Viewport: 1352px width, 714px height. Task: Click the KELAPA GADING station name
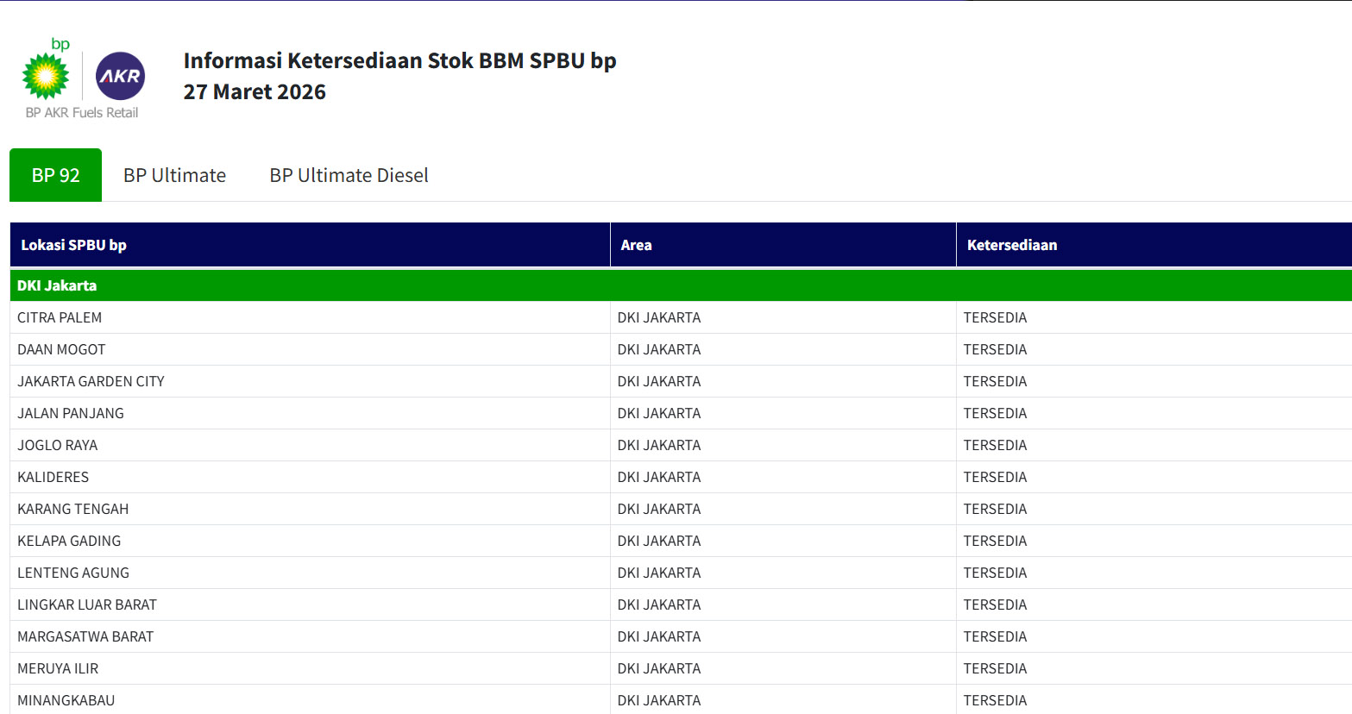(x=69, y=542)
